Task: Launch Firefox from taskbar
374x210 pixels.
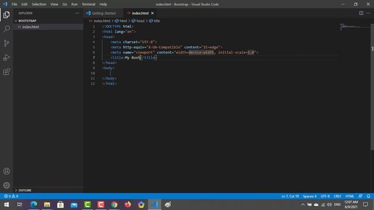Action: tap(127, 205)
